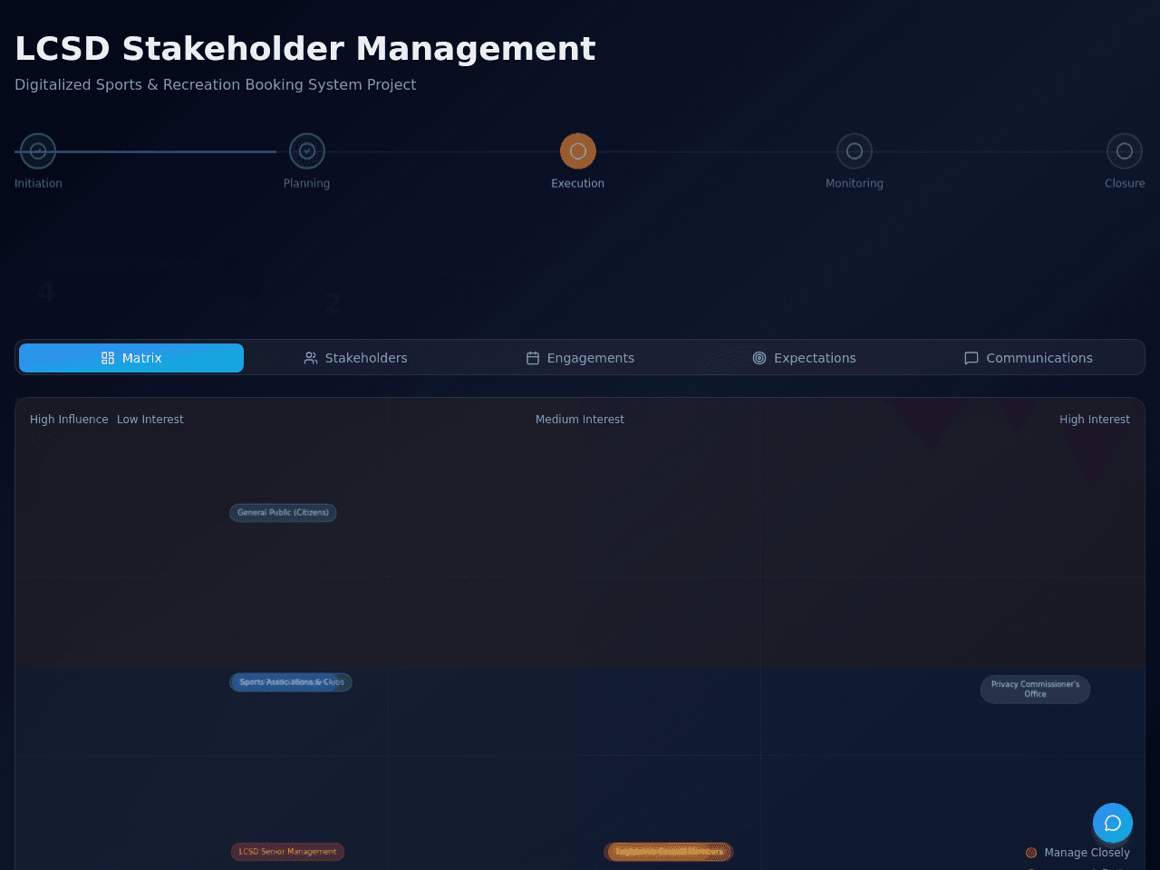Click the grid icon on the Matrix tab
The width and height of the screenshot is (1160, 870).
tap(108, 358)
